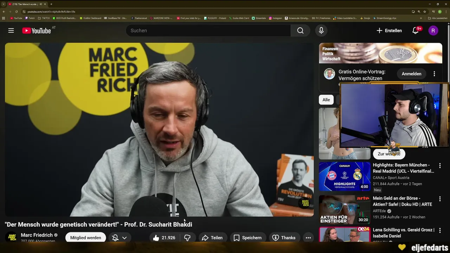Viewport: 450px width, 253px height.
Task: Open the Flashscore.at bookmark
Action: click(x=139, y=18)
